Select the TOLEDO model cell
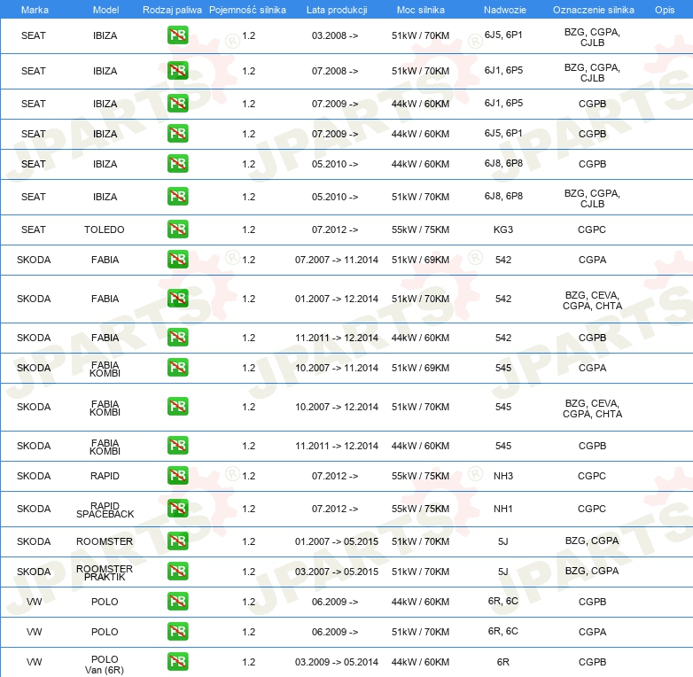Screen dimensions: 693x677 coord(105,230)
